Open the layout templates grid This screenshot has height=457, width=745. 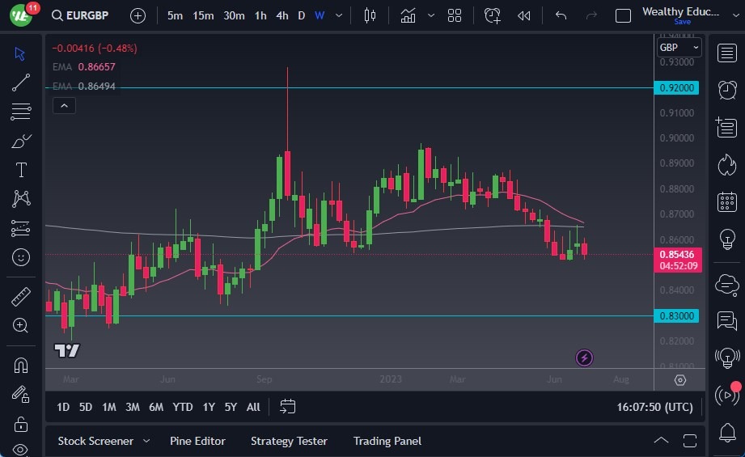455,15
